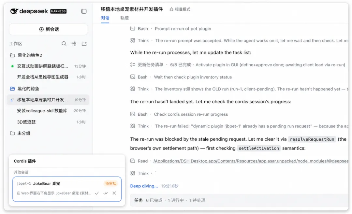The width and height of the screenshot is (352, 214).
Task: Expand the 任务 summary bar
Action: point(239,201)
